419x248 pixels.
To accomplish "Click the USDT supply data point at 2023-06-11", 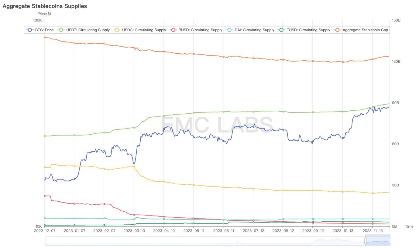I will point(224,112).
